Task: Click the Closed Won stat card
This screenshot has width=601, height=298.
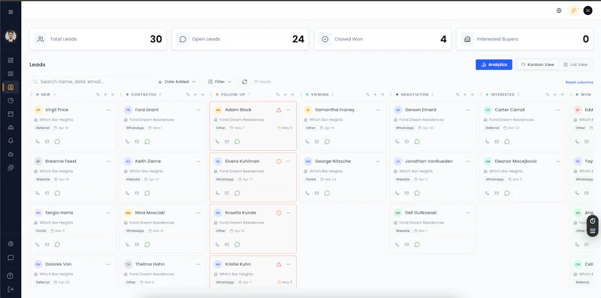Action: (382, 39)
